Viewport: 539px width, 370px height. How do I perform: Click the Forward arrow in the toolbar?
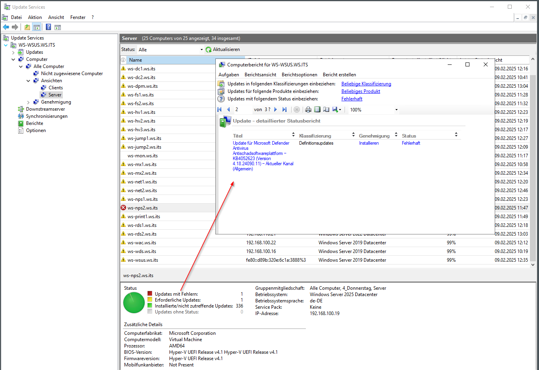[x=15, y=27]
